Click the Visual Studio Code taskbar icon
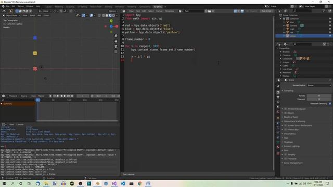The height and width of the screenshot is (187, 333). [x=123, y=183]
